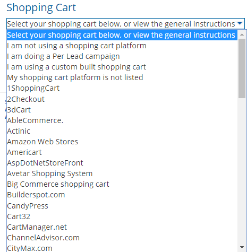This screenshot has width=247, height=252.
Task: Choose 2Checkout option
Action: [122, 99]
